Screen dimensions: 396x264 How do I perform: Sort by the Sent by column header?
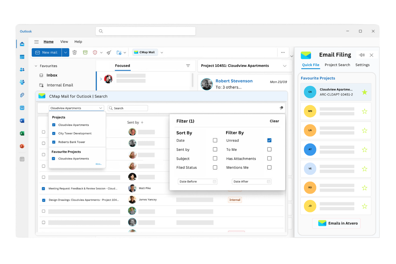coord(135,123)
